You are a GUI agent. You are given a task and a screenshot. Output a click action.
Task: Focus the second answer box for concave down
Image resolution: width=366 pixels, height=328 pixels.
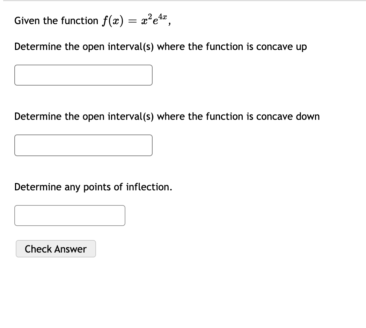(x=83, y=145)
